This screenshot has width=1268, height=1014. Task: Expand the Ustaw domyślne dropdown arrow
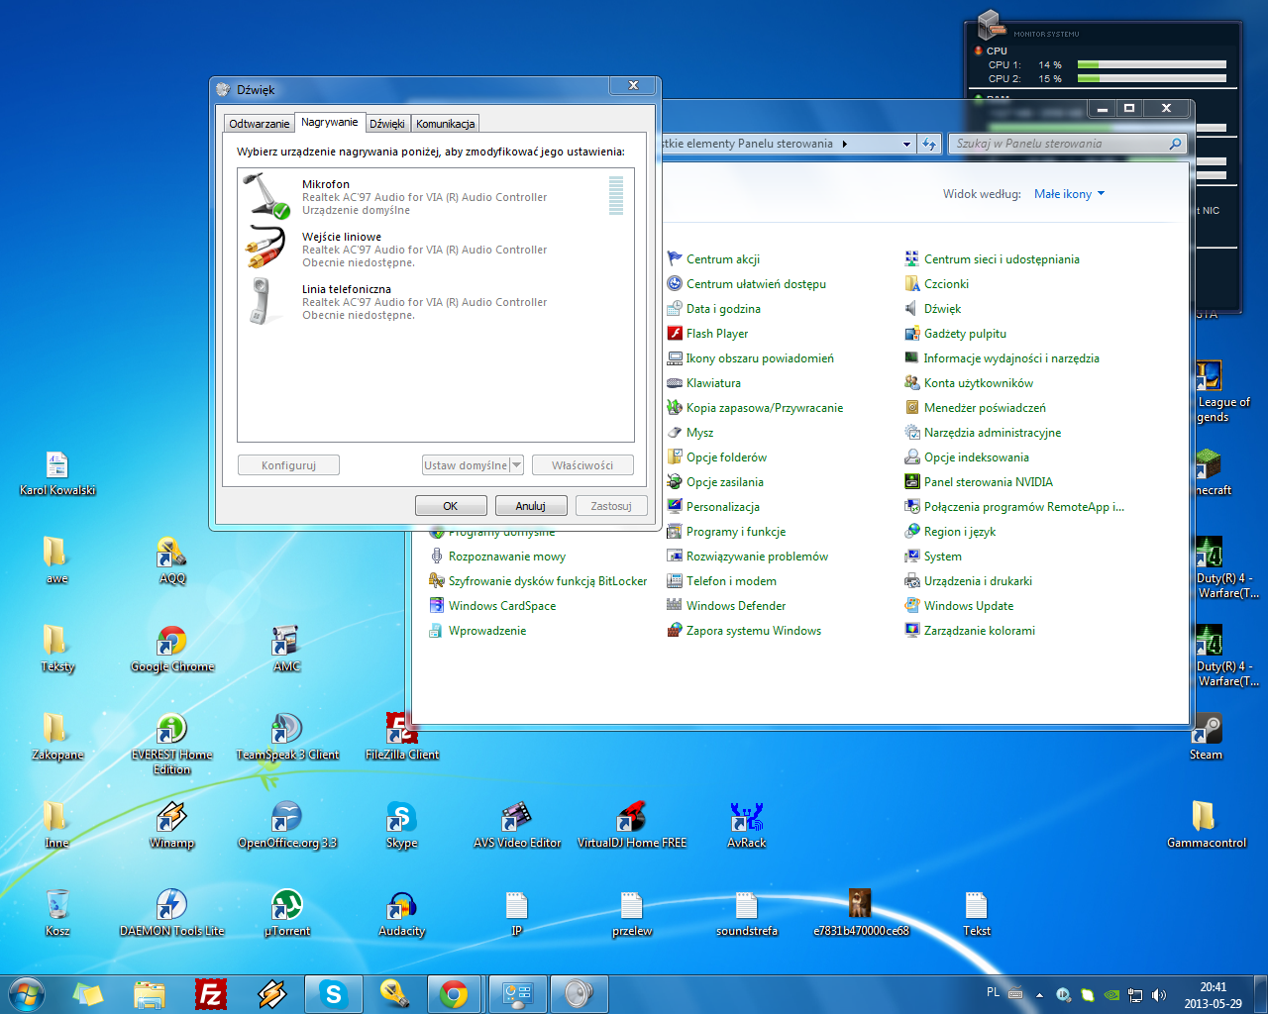[516, 465]
